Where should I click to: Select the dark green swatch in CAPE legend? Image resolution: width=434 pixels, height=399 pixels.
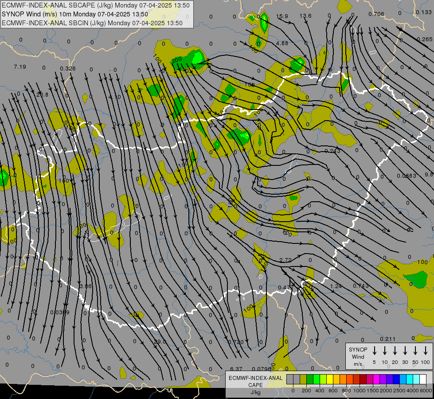pyautogui.click(x=310, y=379)
